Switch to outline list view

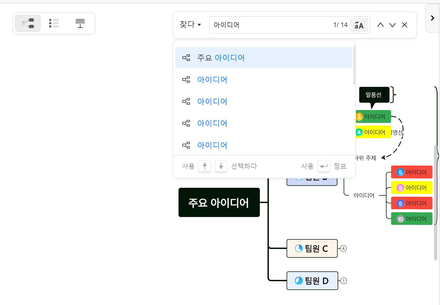coord(54,23)
